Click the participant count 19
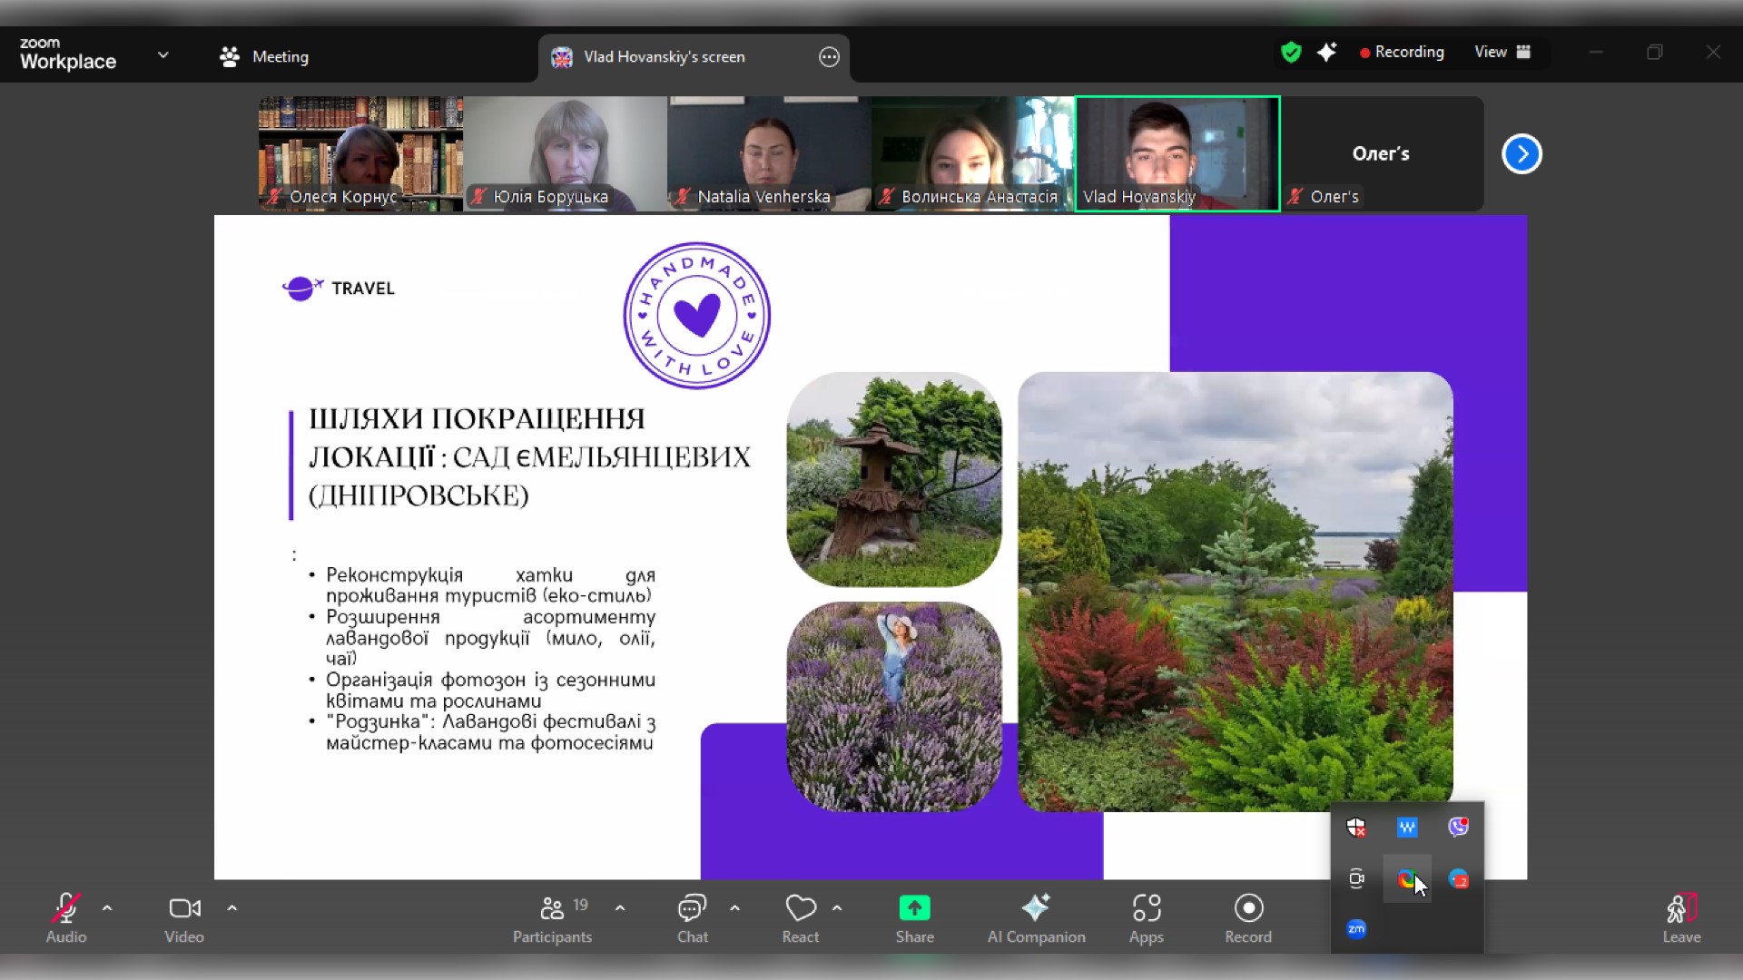 pos(581,905)
